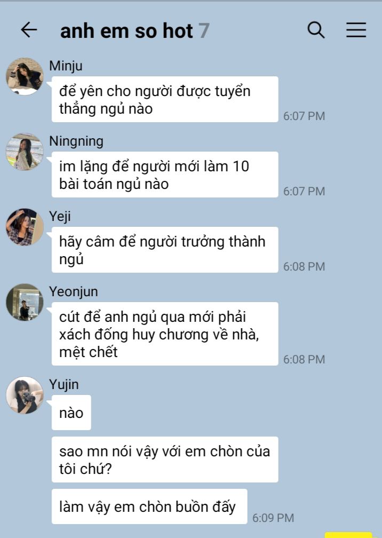Screen dimensions: 382x538
Task: Select Ningning's message about 10 bài toán
Action: pyautogui.click(x=165, y=175)
